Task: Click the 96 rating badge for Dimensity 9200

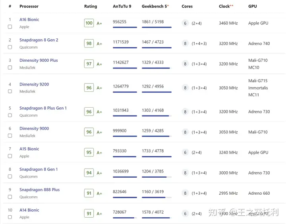Action: [89, 87]
